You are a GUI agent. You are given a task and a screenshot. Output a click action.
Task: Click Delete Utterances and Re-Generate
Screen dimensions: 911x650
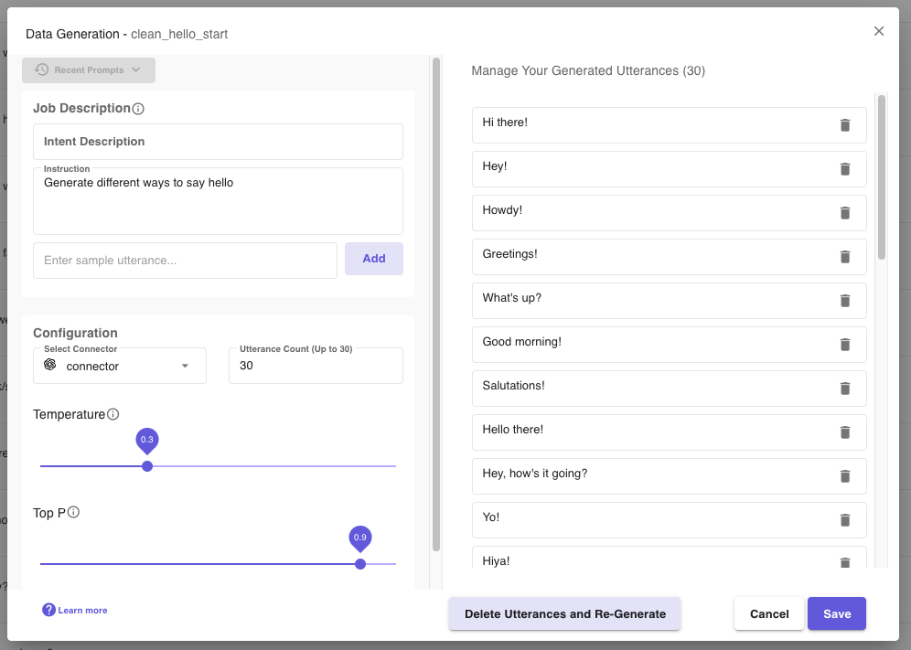click(564, 614)
